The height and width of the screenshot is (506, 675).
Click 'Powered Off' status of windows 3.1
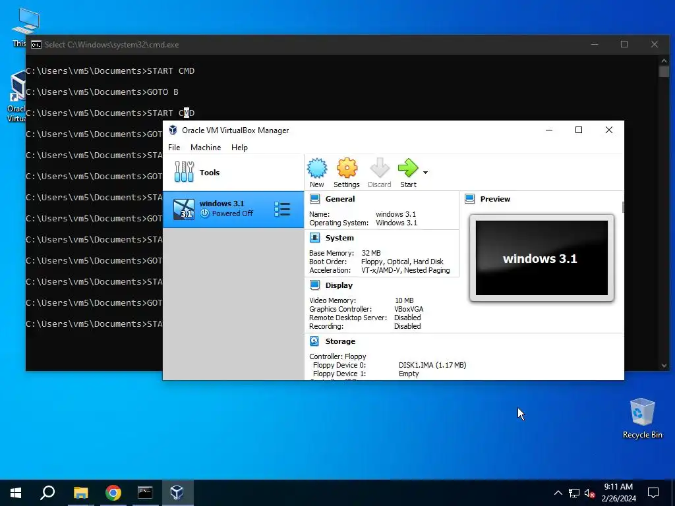(233, 213)
